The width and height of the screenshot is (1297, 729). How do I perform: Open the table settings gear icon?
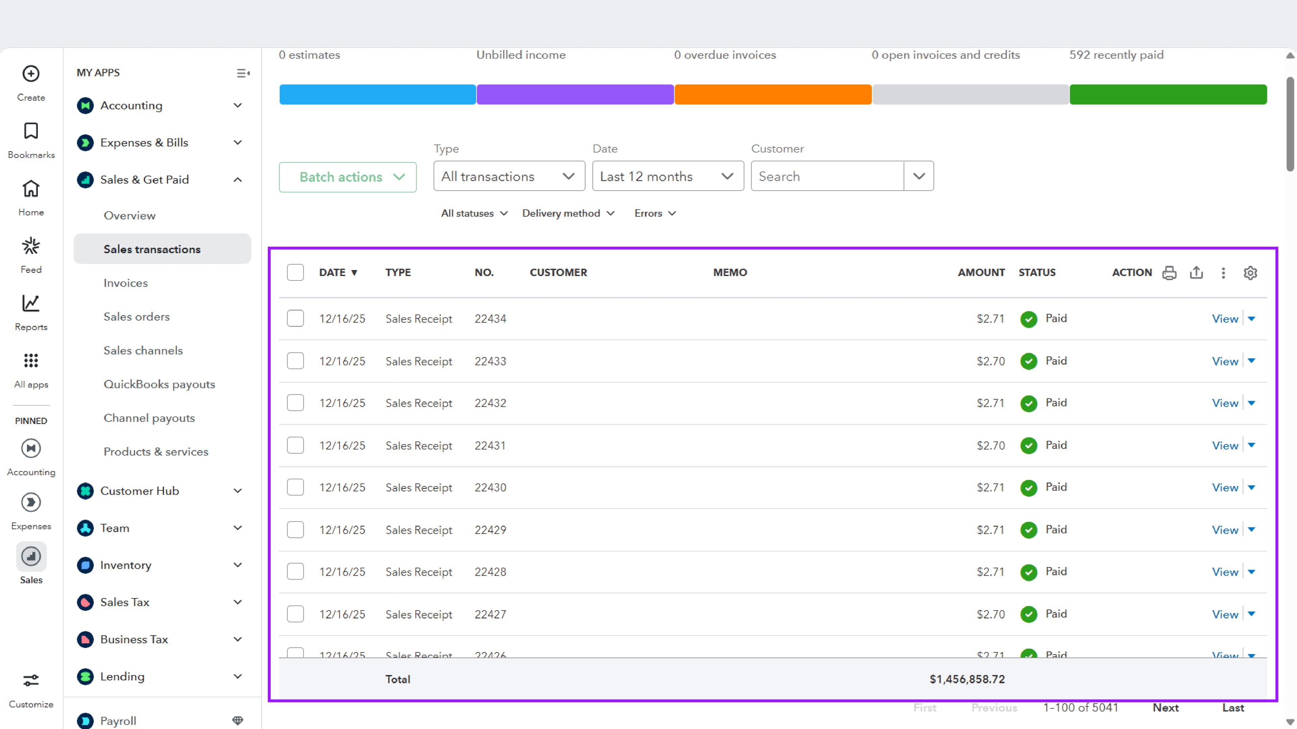pos(1250,273)
